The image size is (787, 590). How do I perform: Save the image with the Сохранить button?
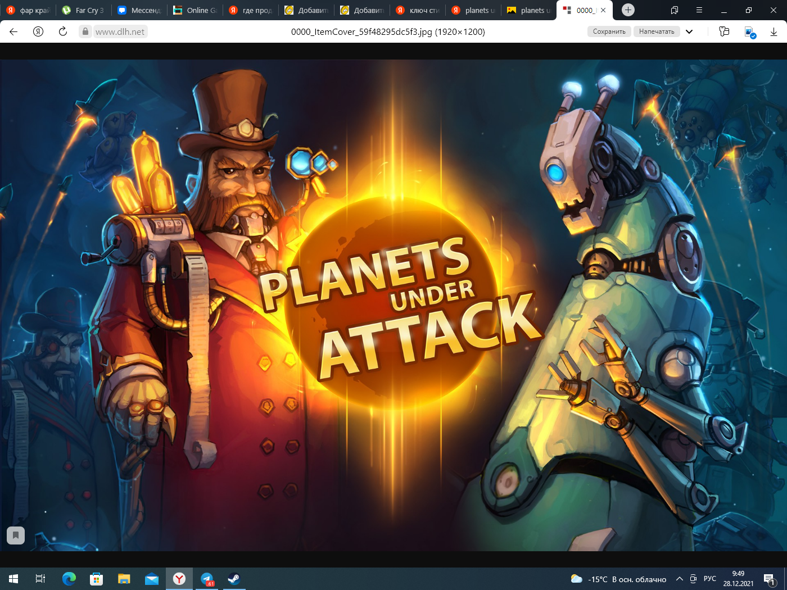[x=609, y=31]
